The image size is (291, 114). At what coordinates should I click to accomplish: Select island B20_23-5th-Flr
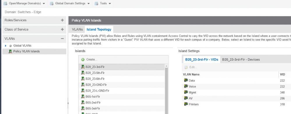(x=121, y=73)
